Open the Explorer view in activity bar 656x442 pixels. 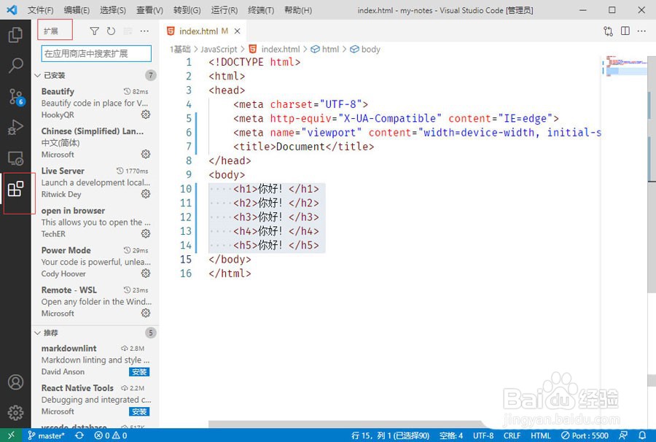point(15,34)
